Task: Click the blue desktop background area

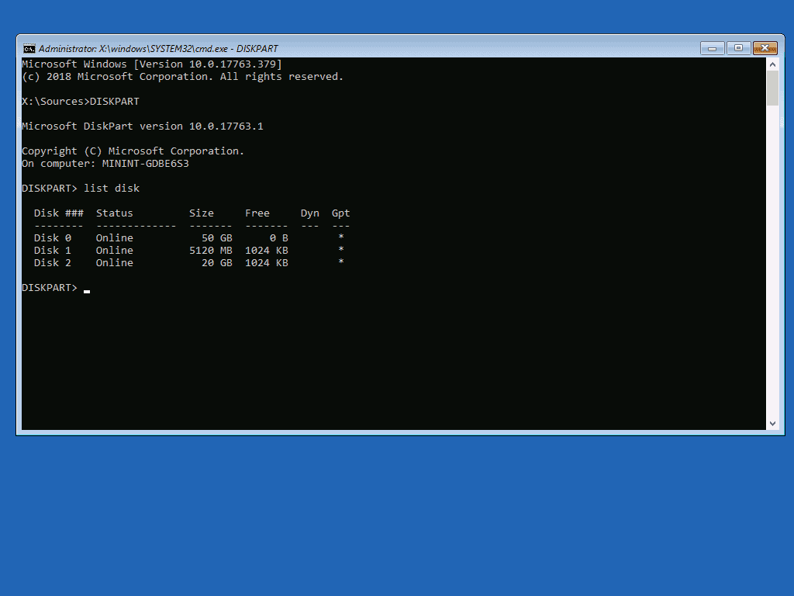Action: coord(397,520)
